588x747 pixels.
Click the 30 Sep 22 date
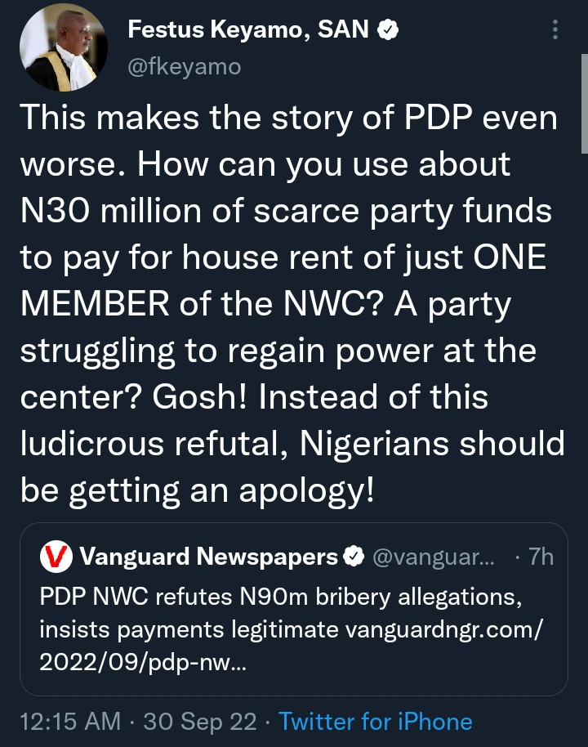point(199,722)
